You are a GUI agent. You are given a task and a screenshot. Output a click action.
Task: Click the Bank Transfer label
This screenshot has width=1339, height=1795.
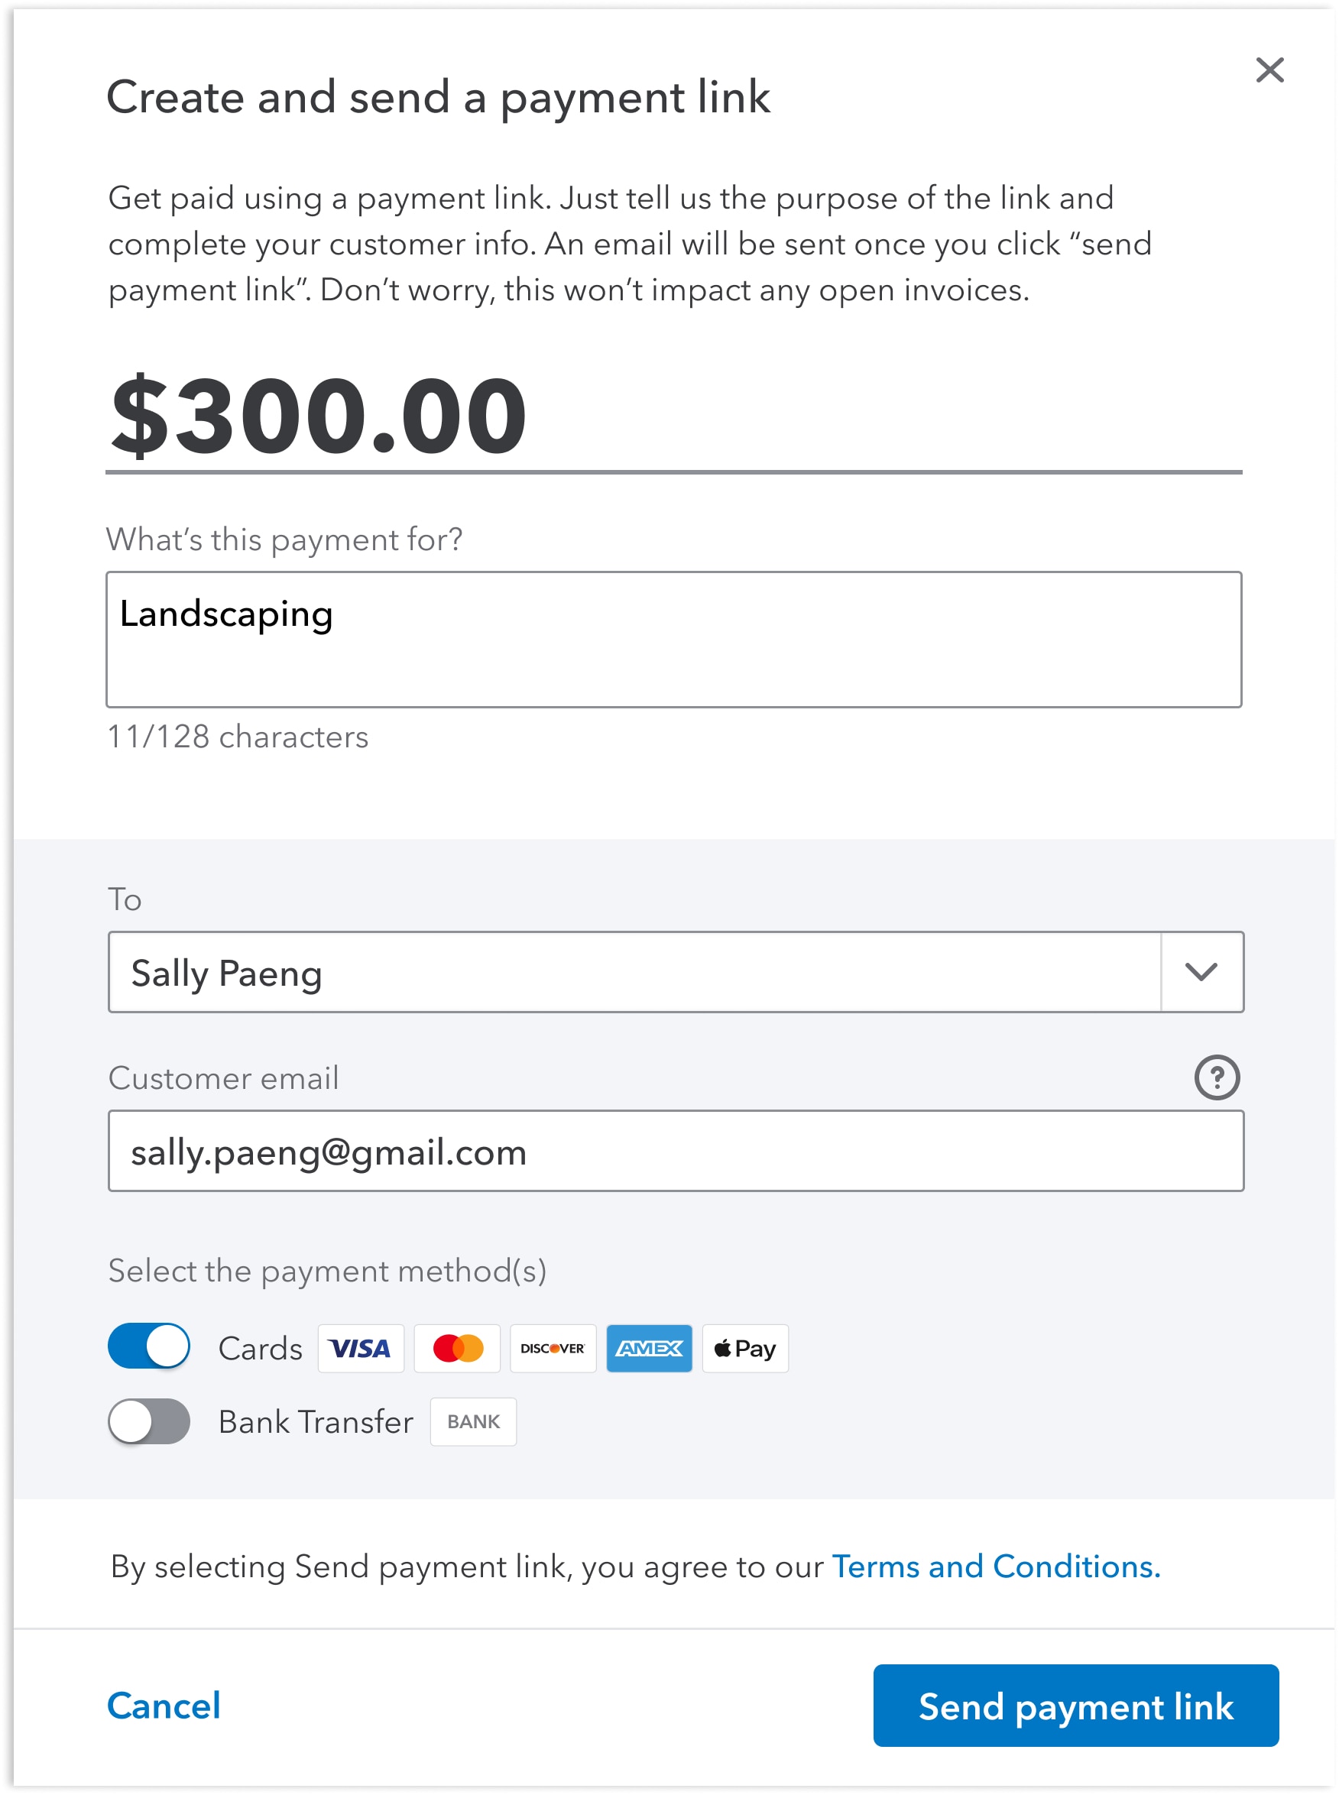pos(316,1421)
